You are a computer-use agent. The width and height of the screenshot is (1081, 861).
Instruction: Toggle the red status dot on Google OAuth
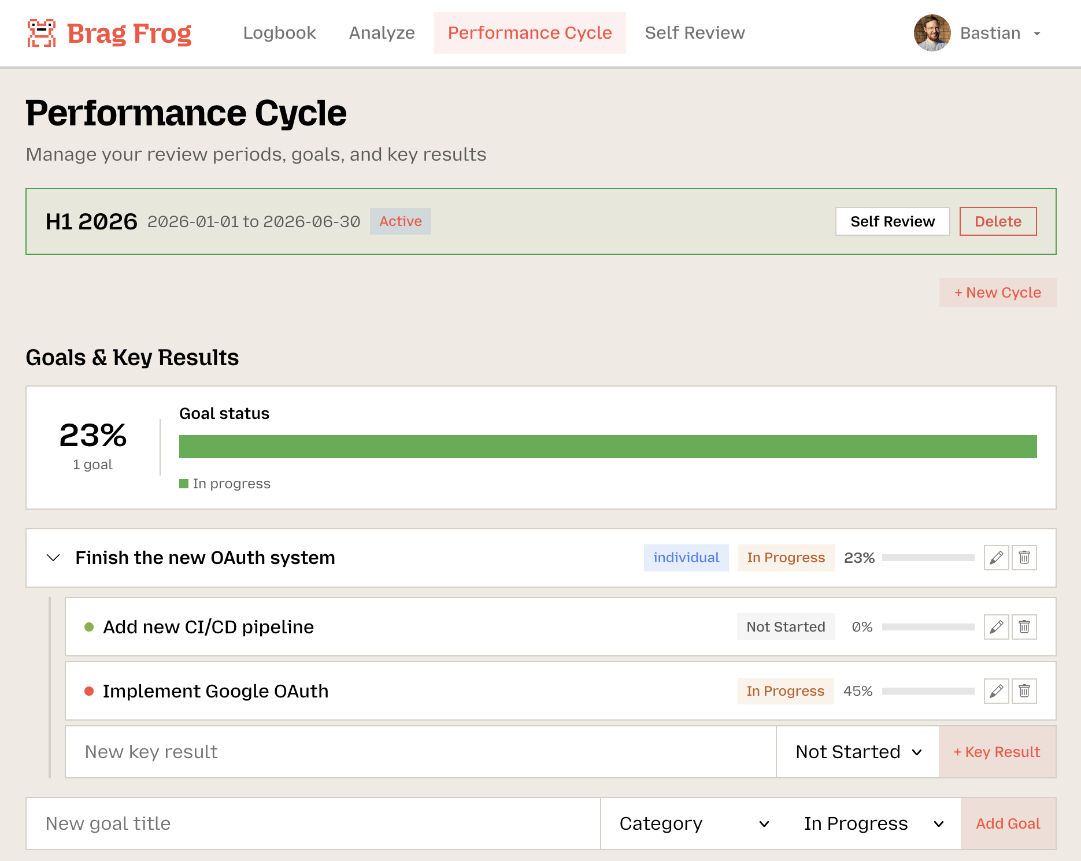pos(89,691)
